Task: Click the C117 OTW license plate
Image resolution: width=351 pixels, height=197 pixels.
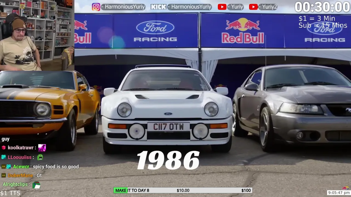Action: pos(168,127)
